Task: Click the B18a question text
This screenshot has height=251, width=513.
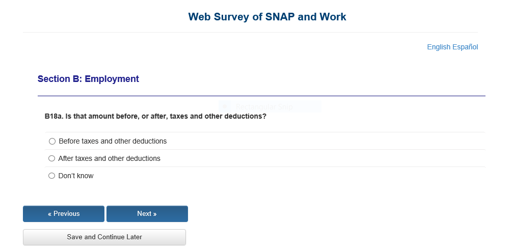Action: pyautogui.click(x=155, y=116)
